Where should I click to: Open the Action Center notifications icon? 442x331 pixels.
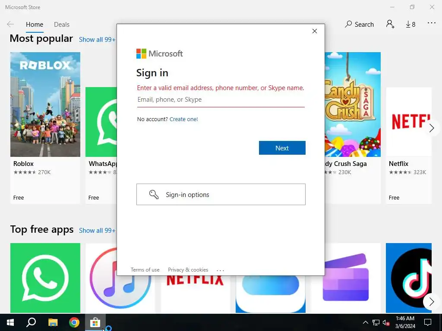click(428, 322)
